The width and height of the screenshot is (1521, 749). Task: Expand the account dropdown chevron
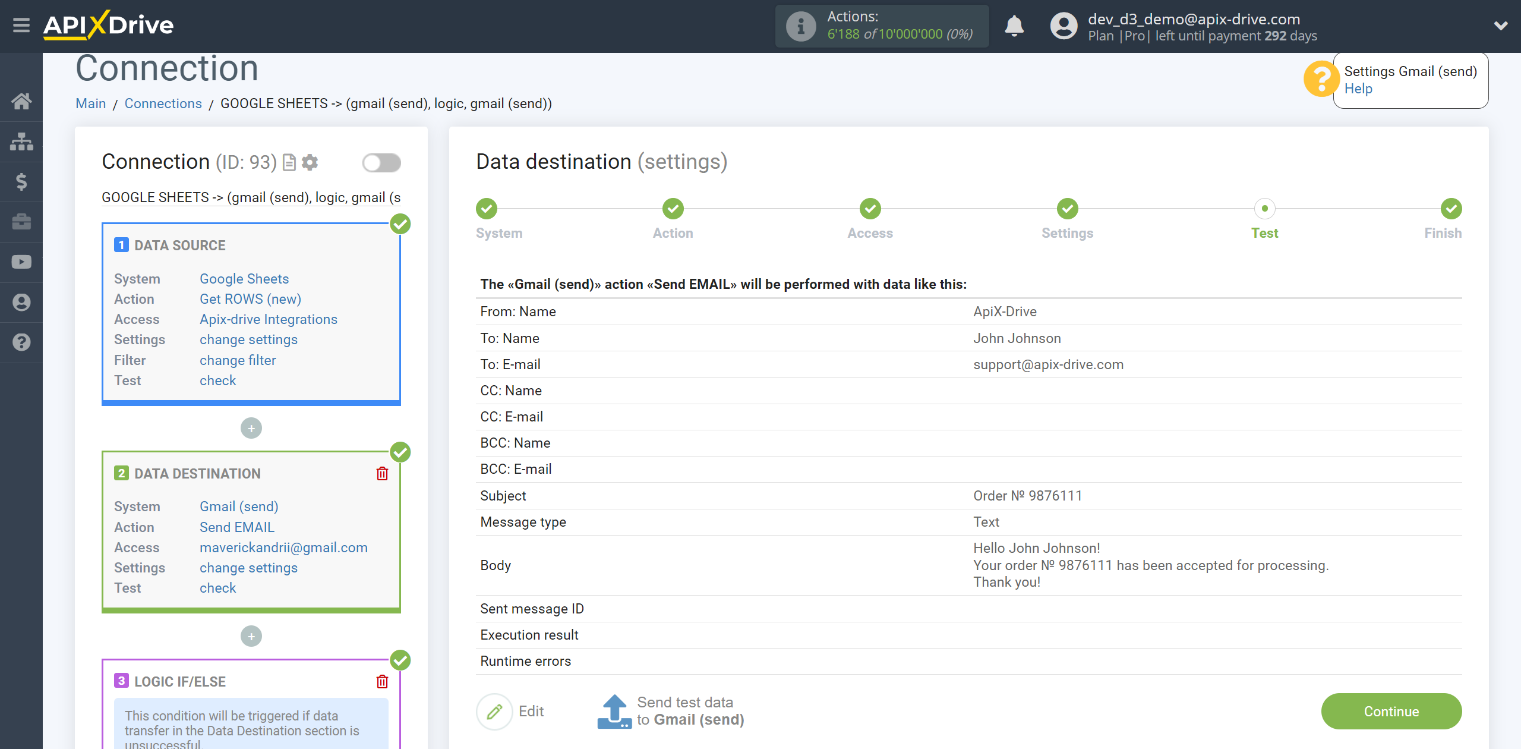1501,26
